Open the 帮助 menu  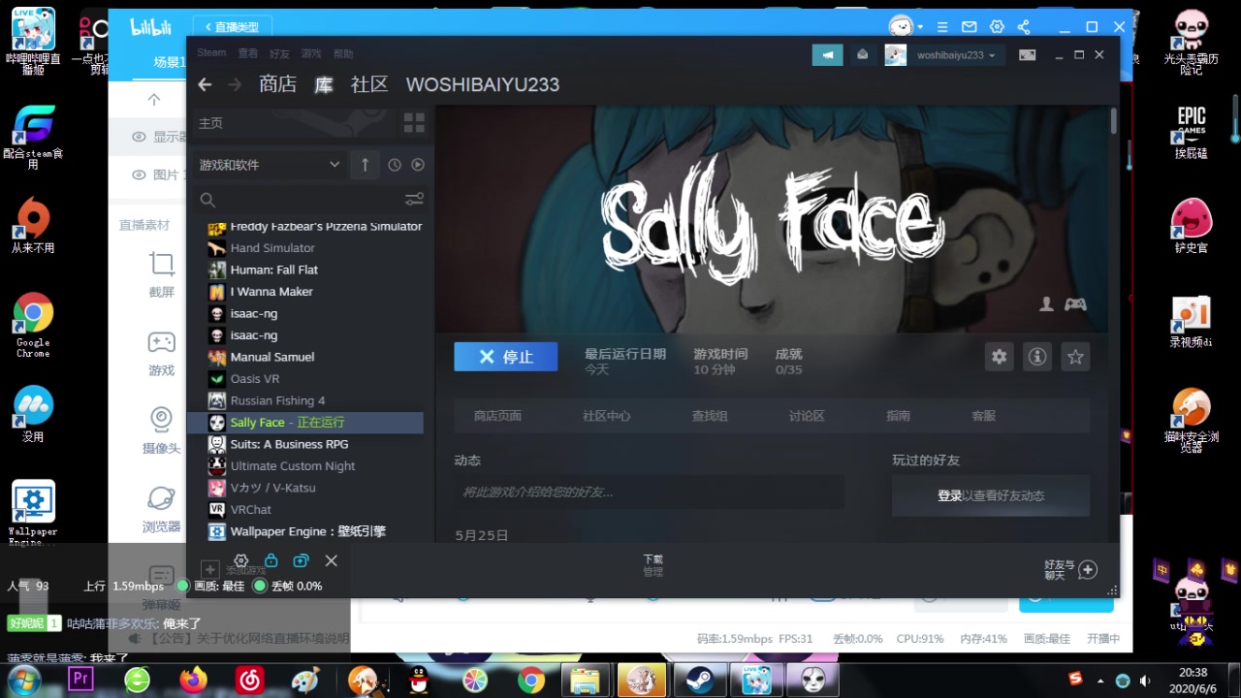click(343, 53)
